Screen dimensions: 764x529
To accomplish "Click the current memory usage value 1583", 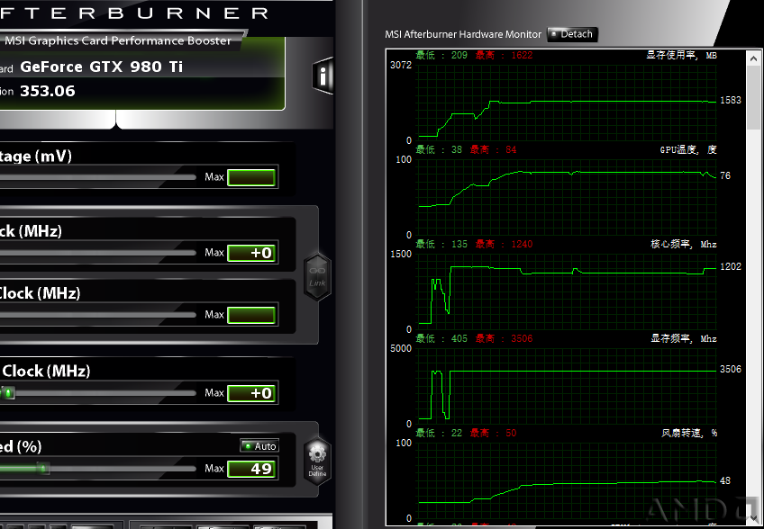I will click(x=731, y=100).
